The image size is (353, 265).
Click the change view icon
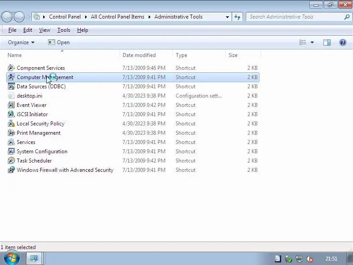(302, 42)
